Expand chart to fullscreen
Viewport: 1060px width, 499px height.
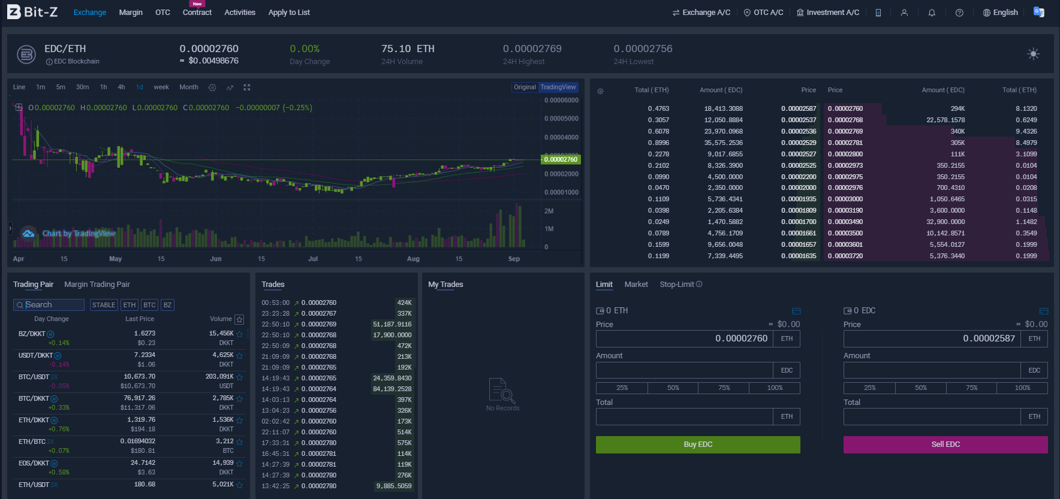(246, 87)
